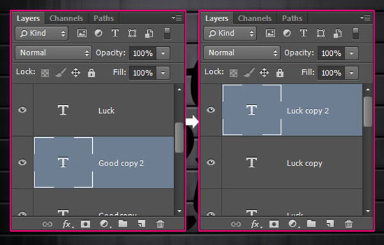Create new adjustment layer in left panel
Screen dimensions: 384x245
(105, 224)
